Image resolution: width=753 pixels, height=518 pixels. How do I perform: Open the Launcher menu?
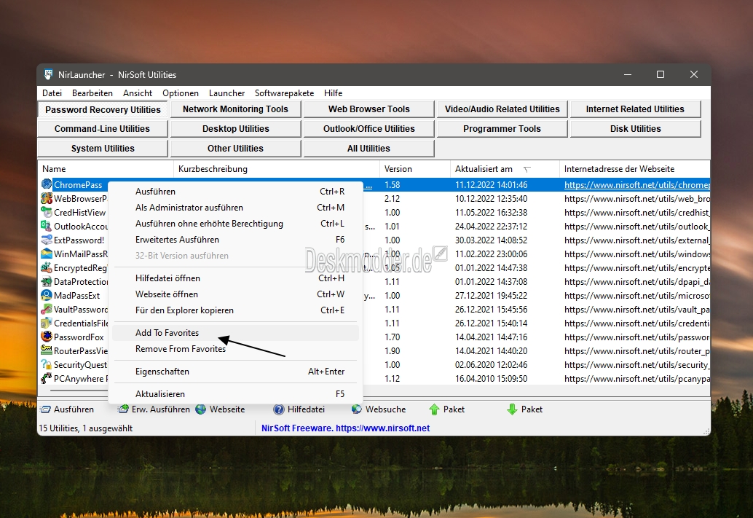pyautogui.click(x=226, y=93)
